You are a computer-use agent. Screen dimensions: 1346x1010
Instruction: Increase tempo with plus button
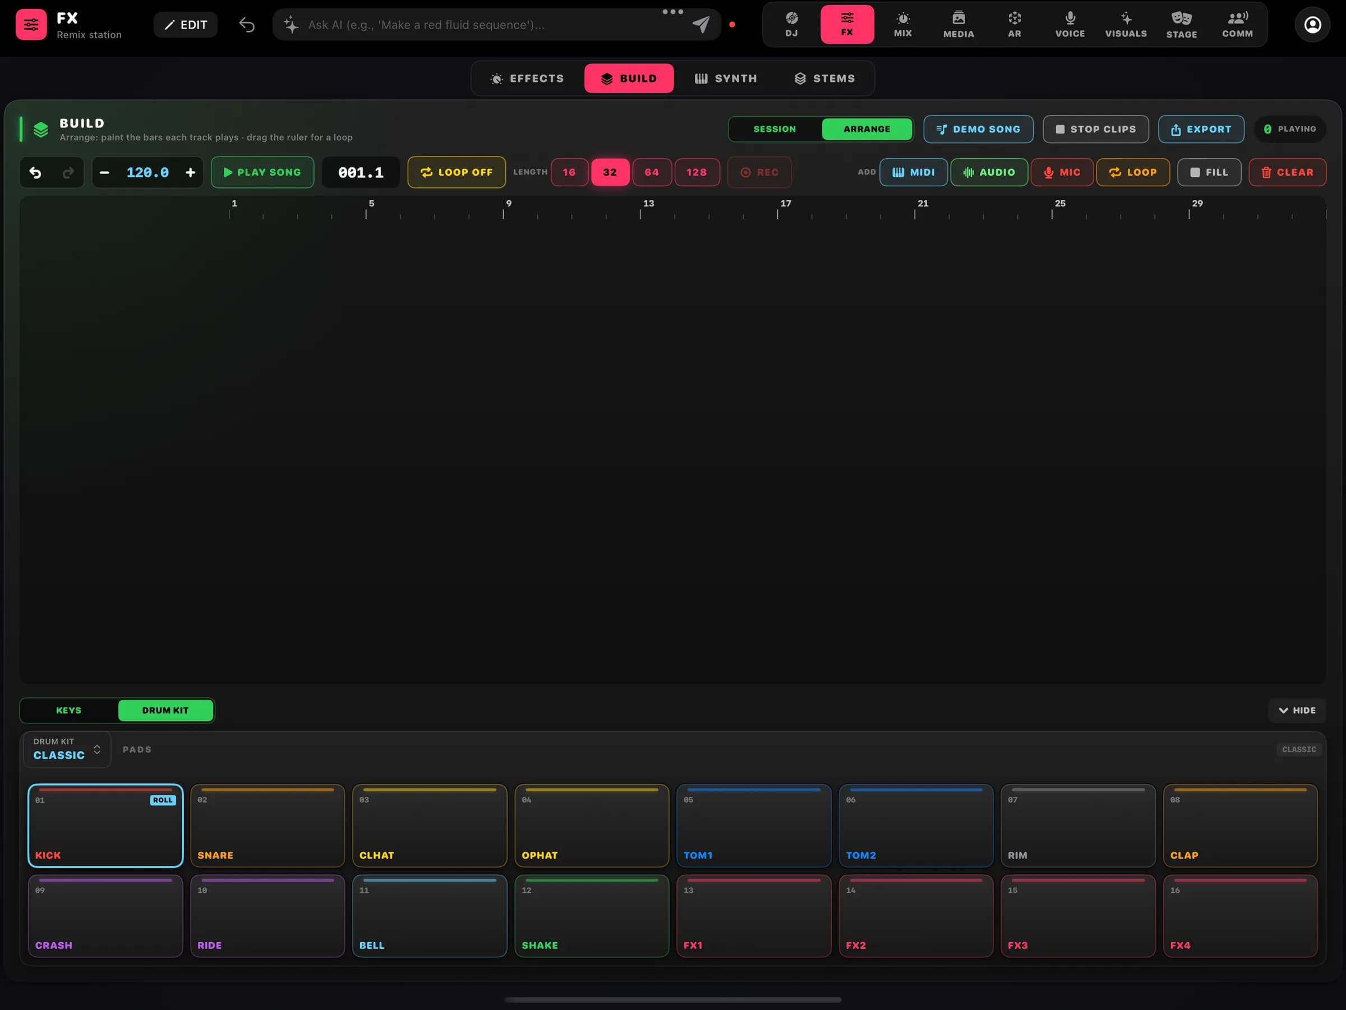click(191, 172)
